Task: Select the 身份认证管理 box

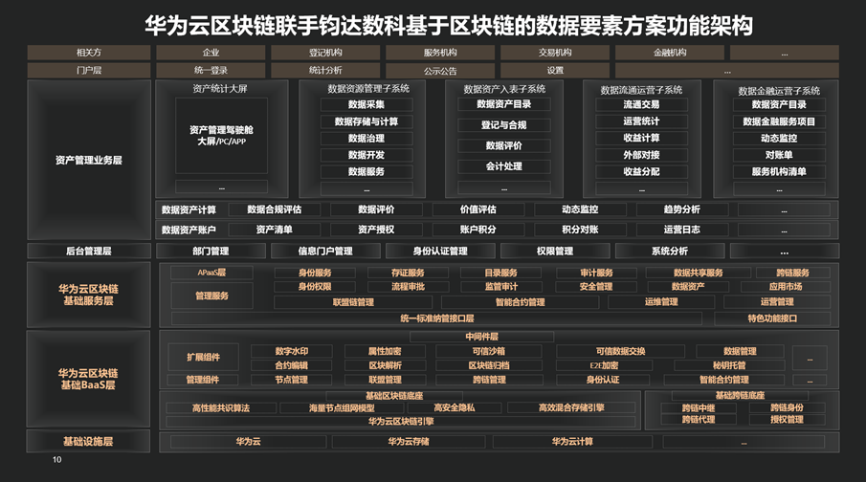Action: 440,251
